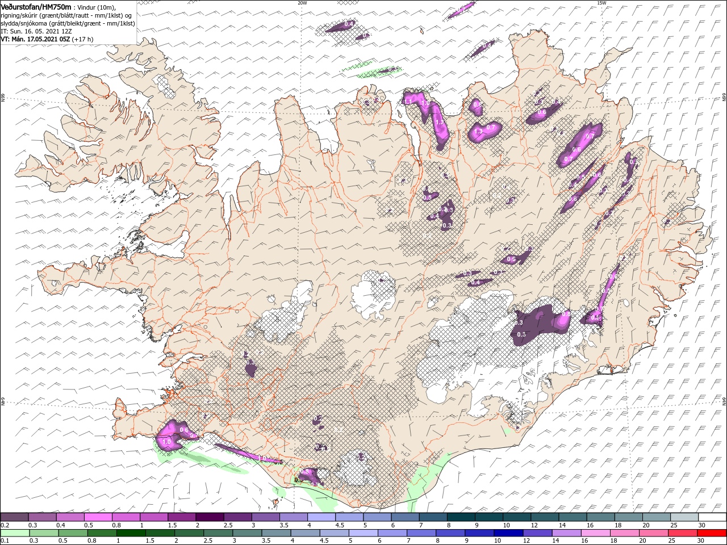The image size is (727, 545).
Task: Select the snow legend swatch between 18 and 20
Action: (629, 517)
